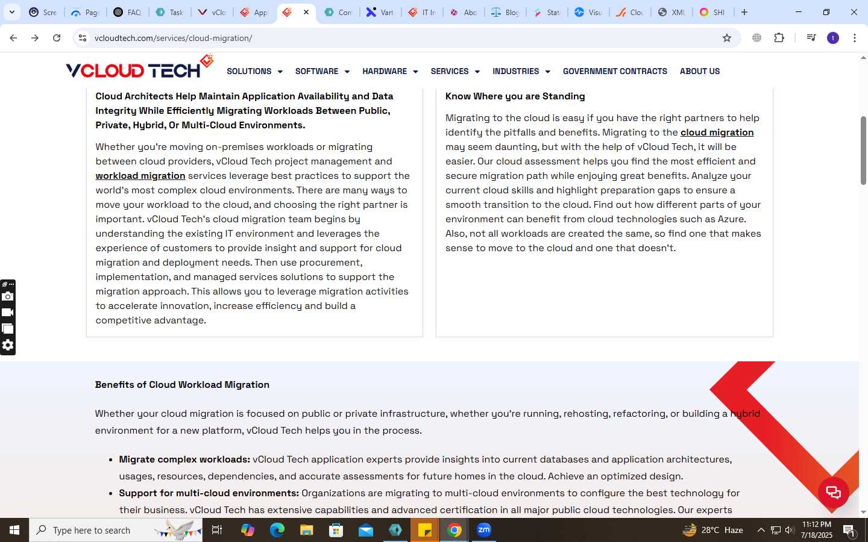Screen dimensions: 868x542
Task: Open Sticky Notes from the taskbar
Action: 425,530
